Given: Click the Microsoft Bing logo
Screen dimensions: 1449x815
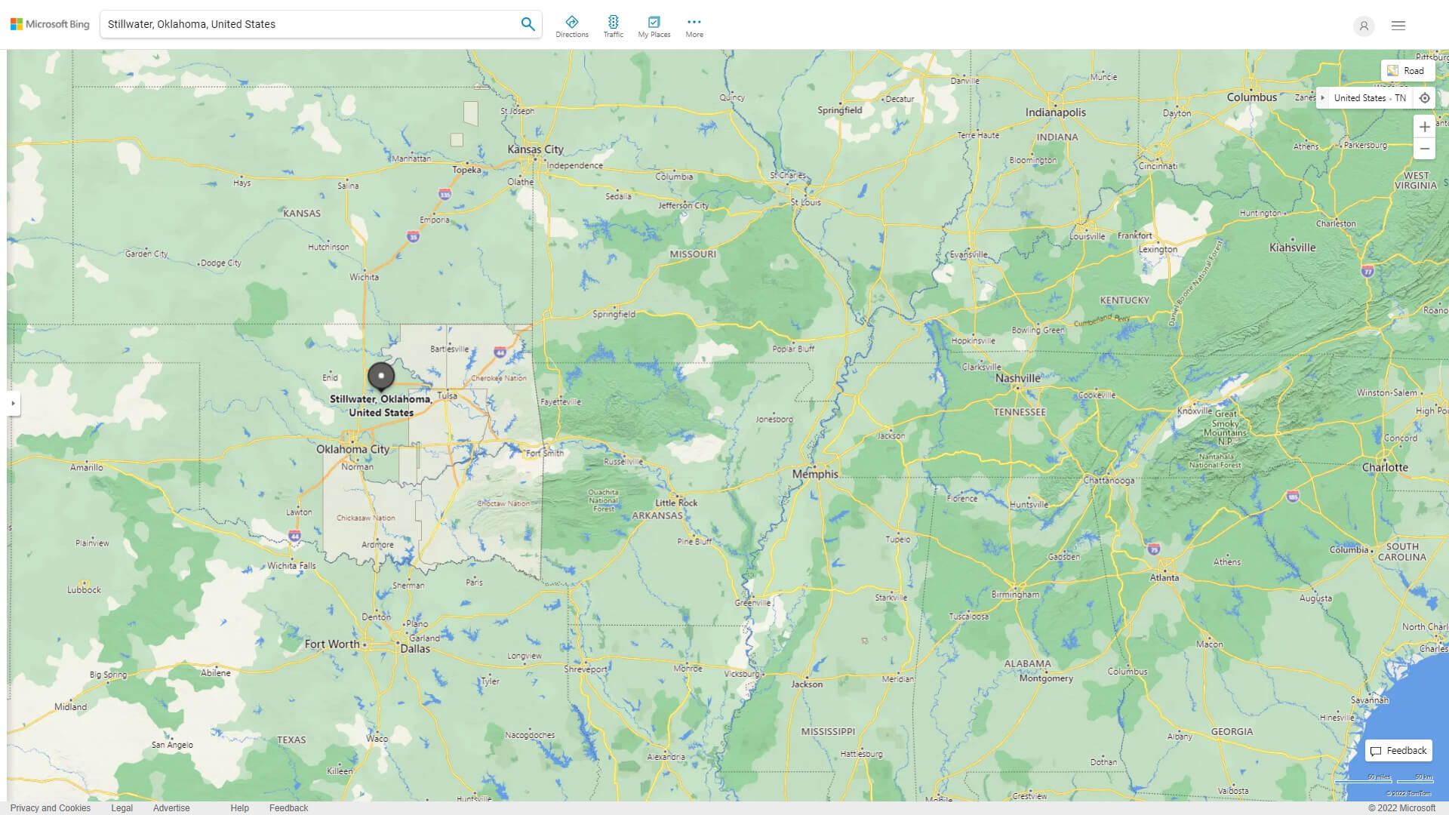Looking at the screenshot, I should click(x=49, y=23).
